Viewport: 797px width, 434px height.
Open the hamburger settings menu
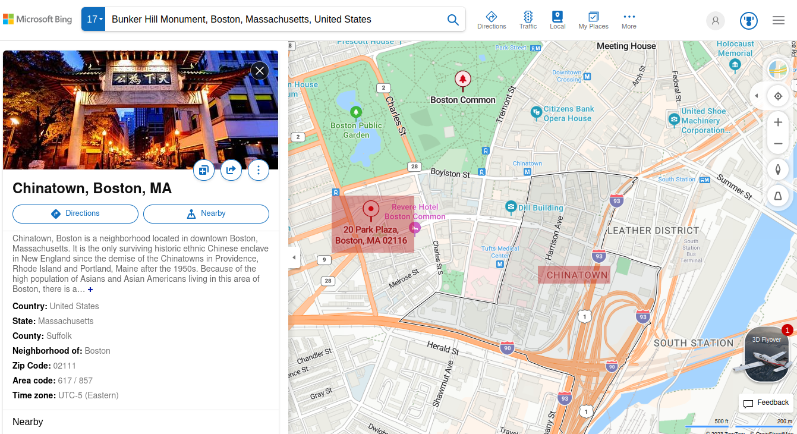coord(779,20)
